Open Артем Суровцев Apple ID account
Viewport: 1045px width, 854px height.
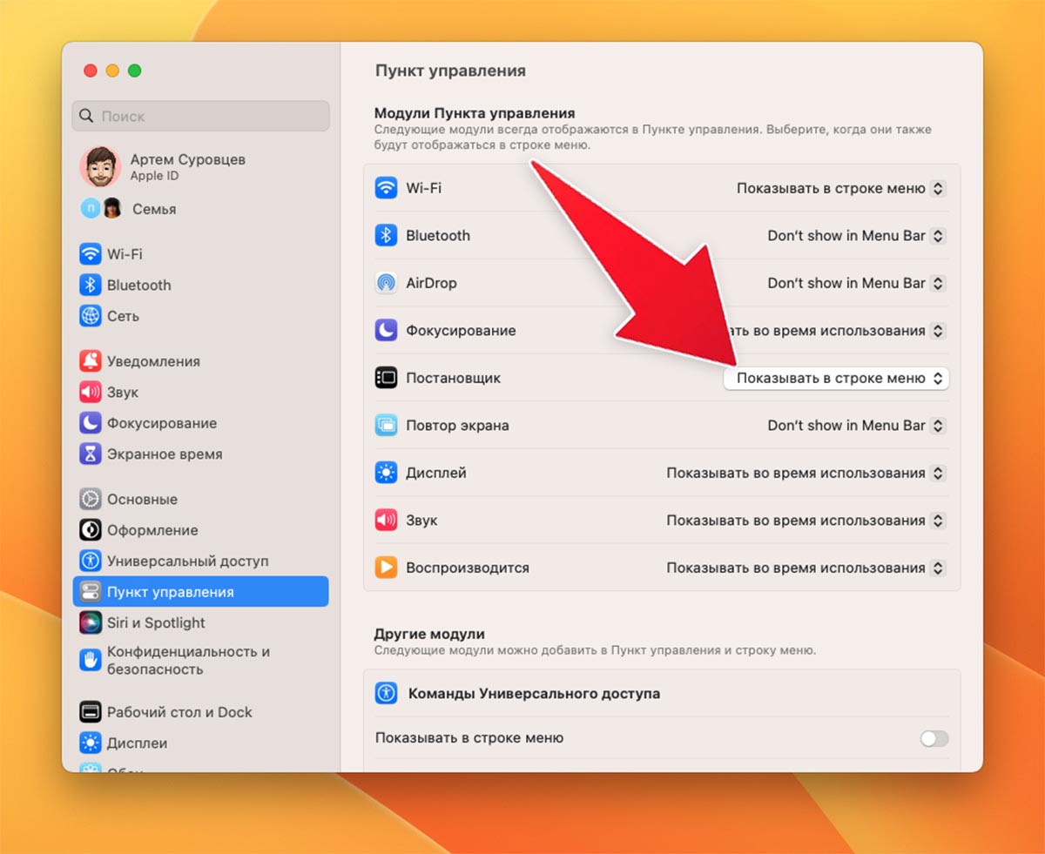pyautogui.click(x=201, y=166)
